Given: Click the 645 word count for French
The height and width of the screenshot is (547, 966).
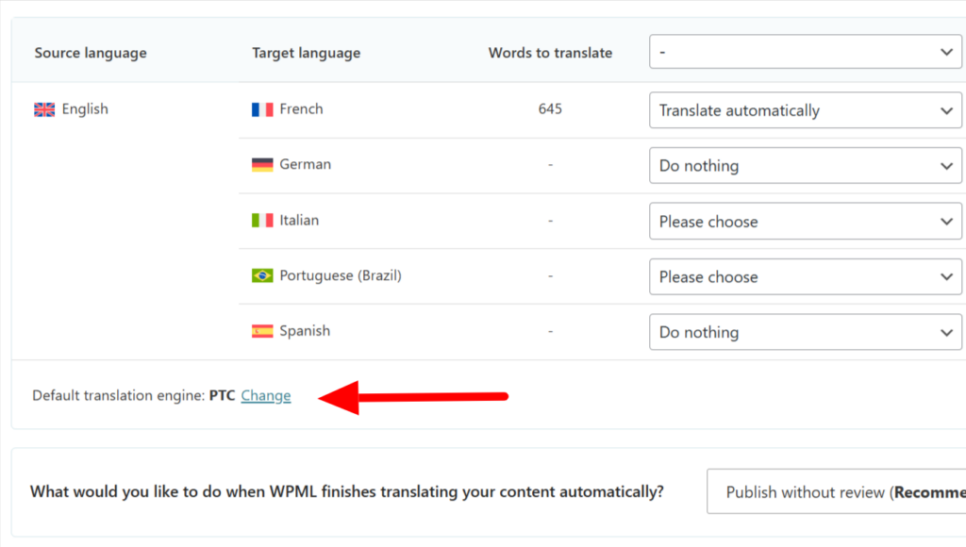Looking at the screenshot, I should [550, 109].
